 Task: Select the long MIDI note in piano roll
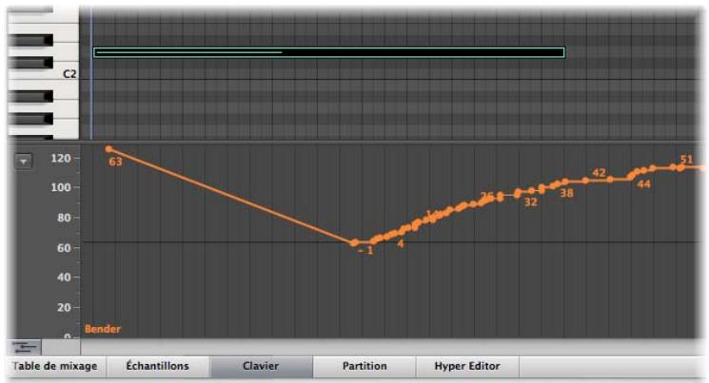tap(329, 52)
